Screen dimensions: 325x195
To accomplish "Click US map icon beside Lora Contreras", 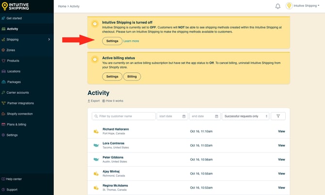I will pos(96,145).
